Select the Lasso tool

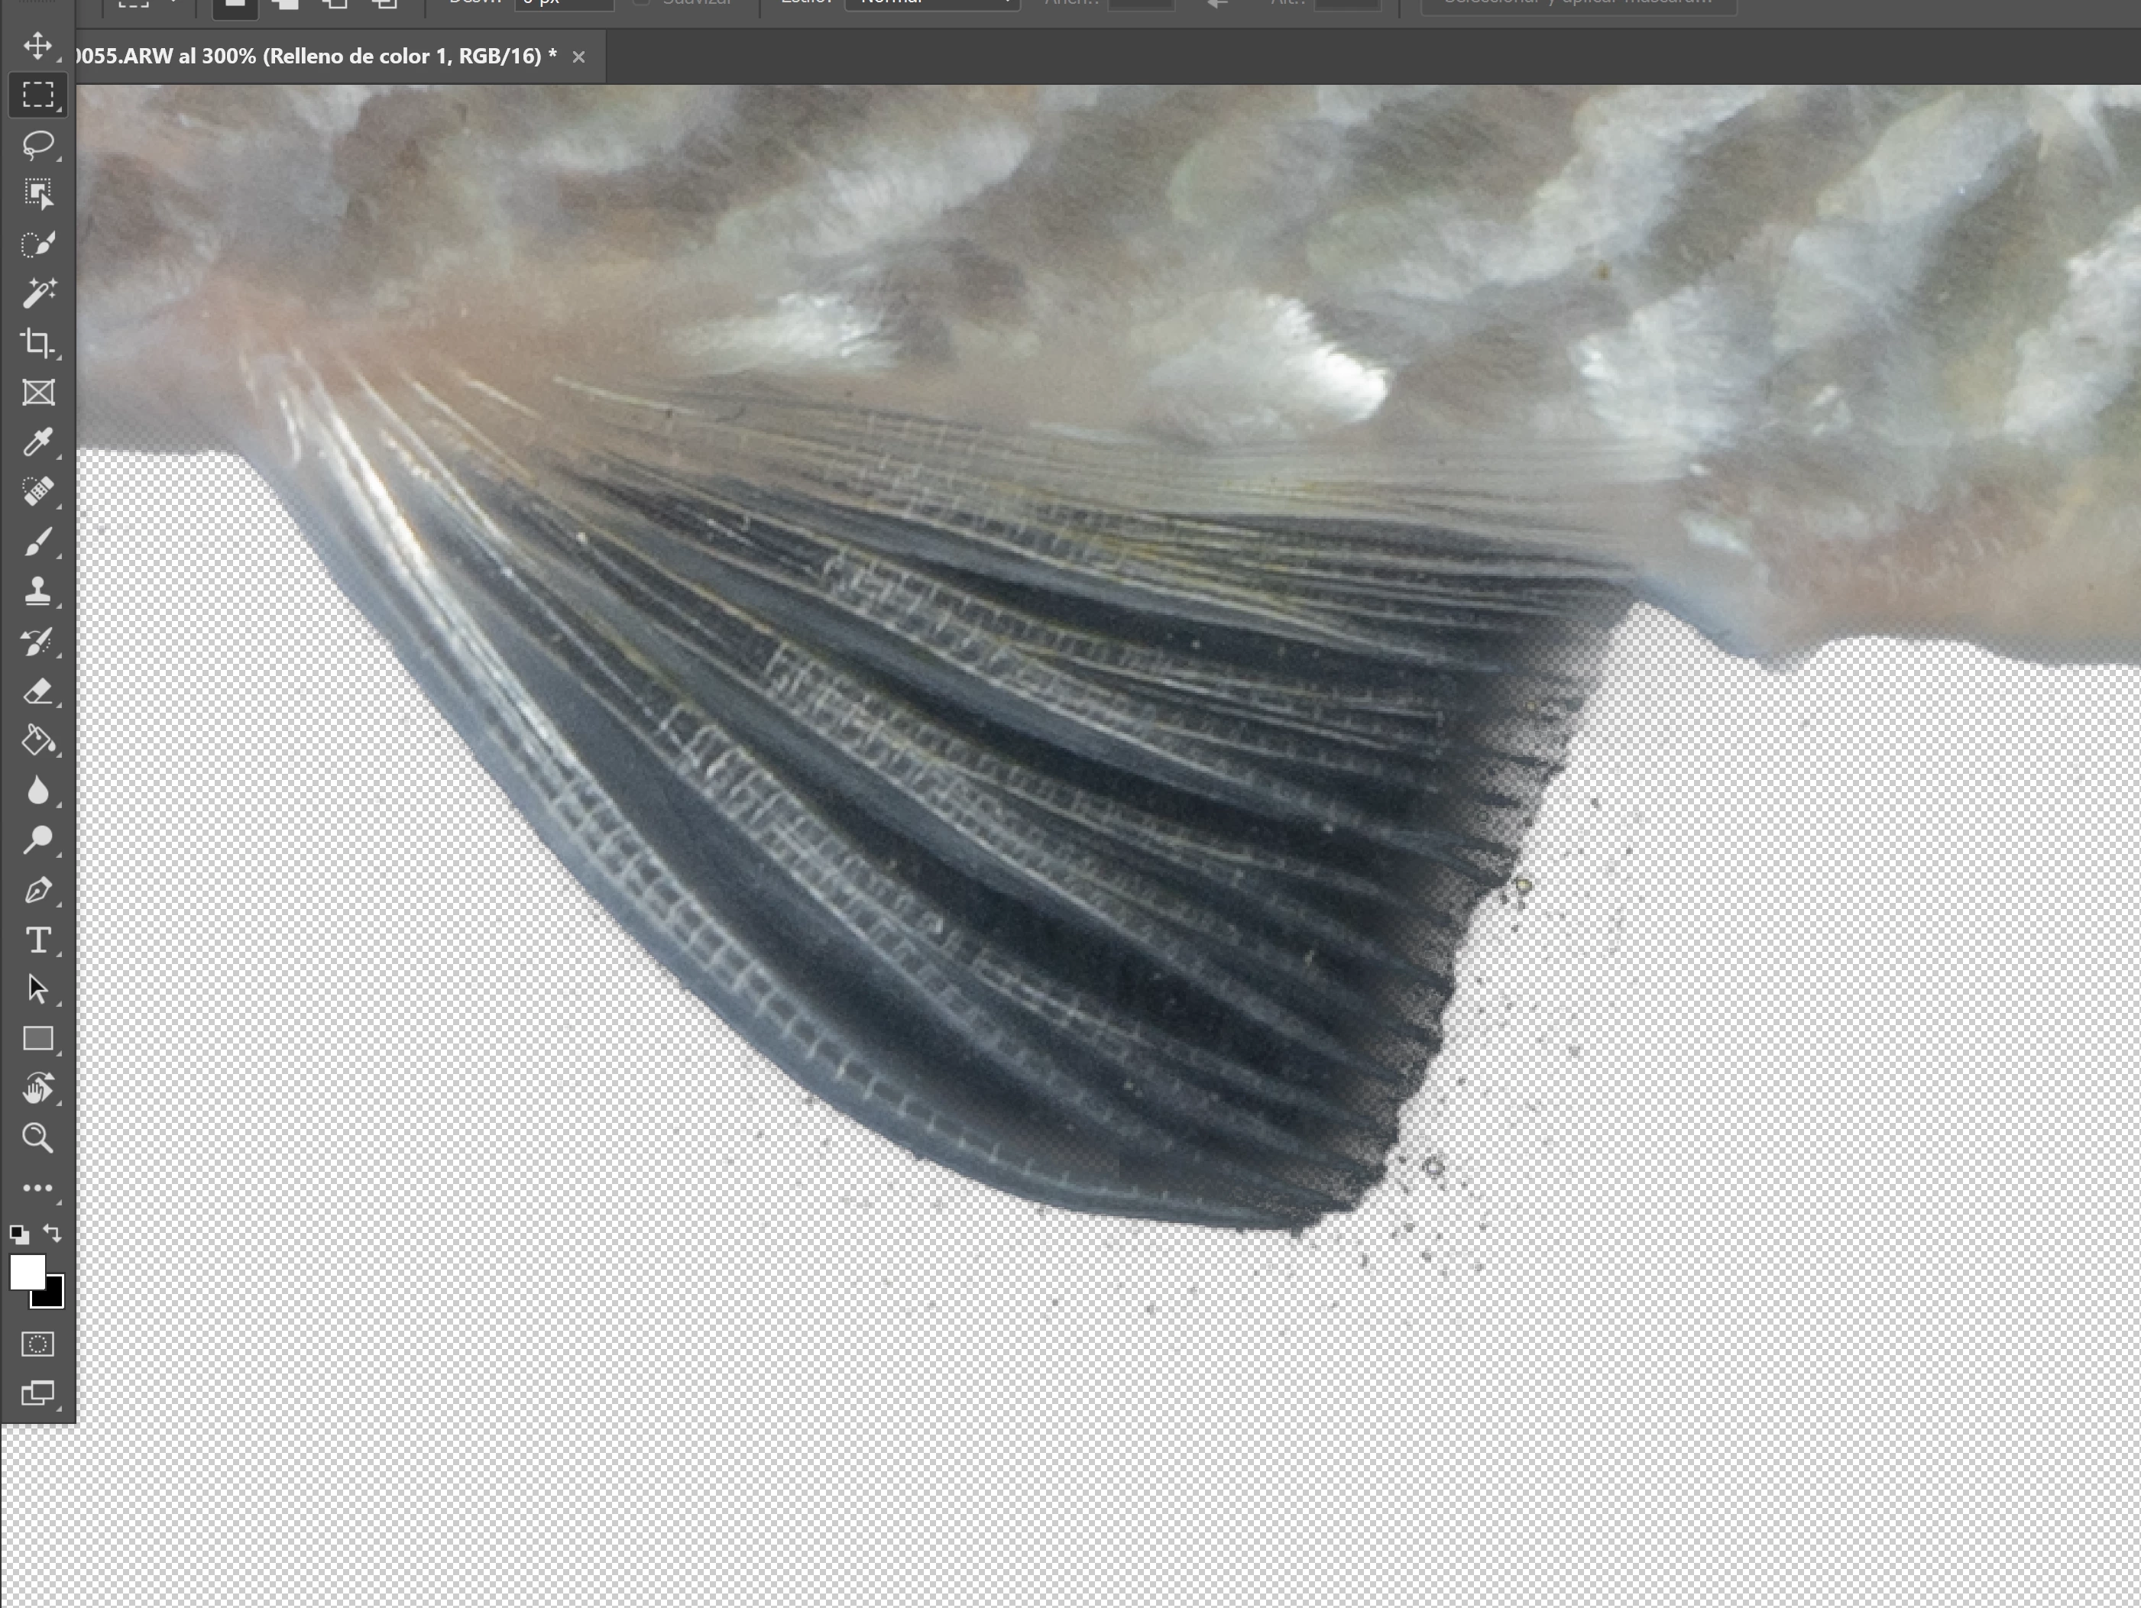(x=37, y=144)
